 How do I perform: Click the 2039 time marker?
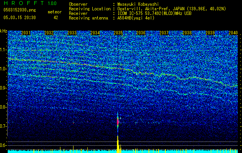[210, 33]
